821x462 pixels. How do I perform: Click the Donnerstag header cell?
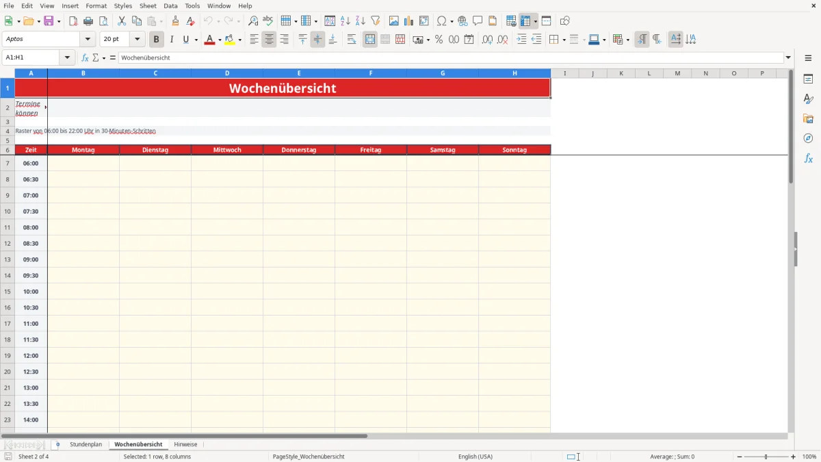click(x=299, y=150)
